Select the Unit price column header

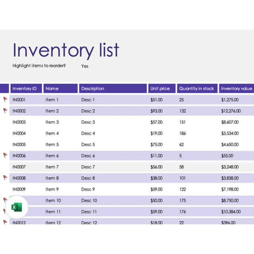(162, 89)
